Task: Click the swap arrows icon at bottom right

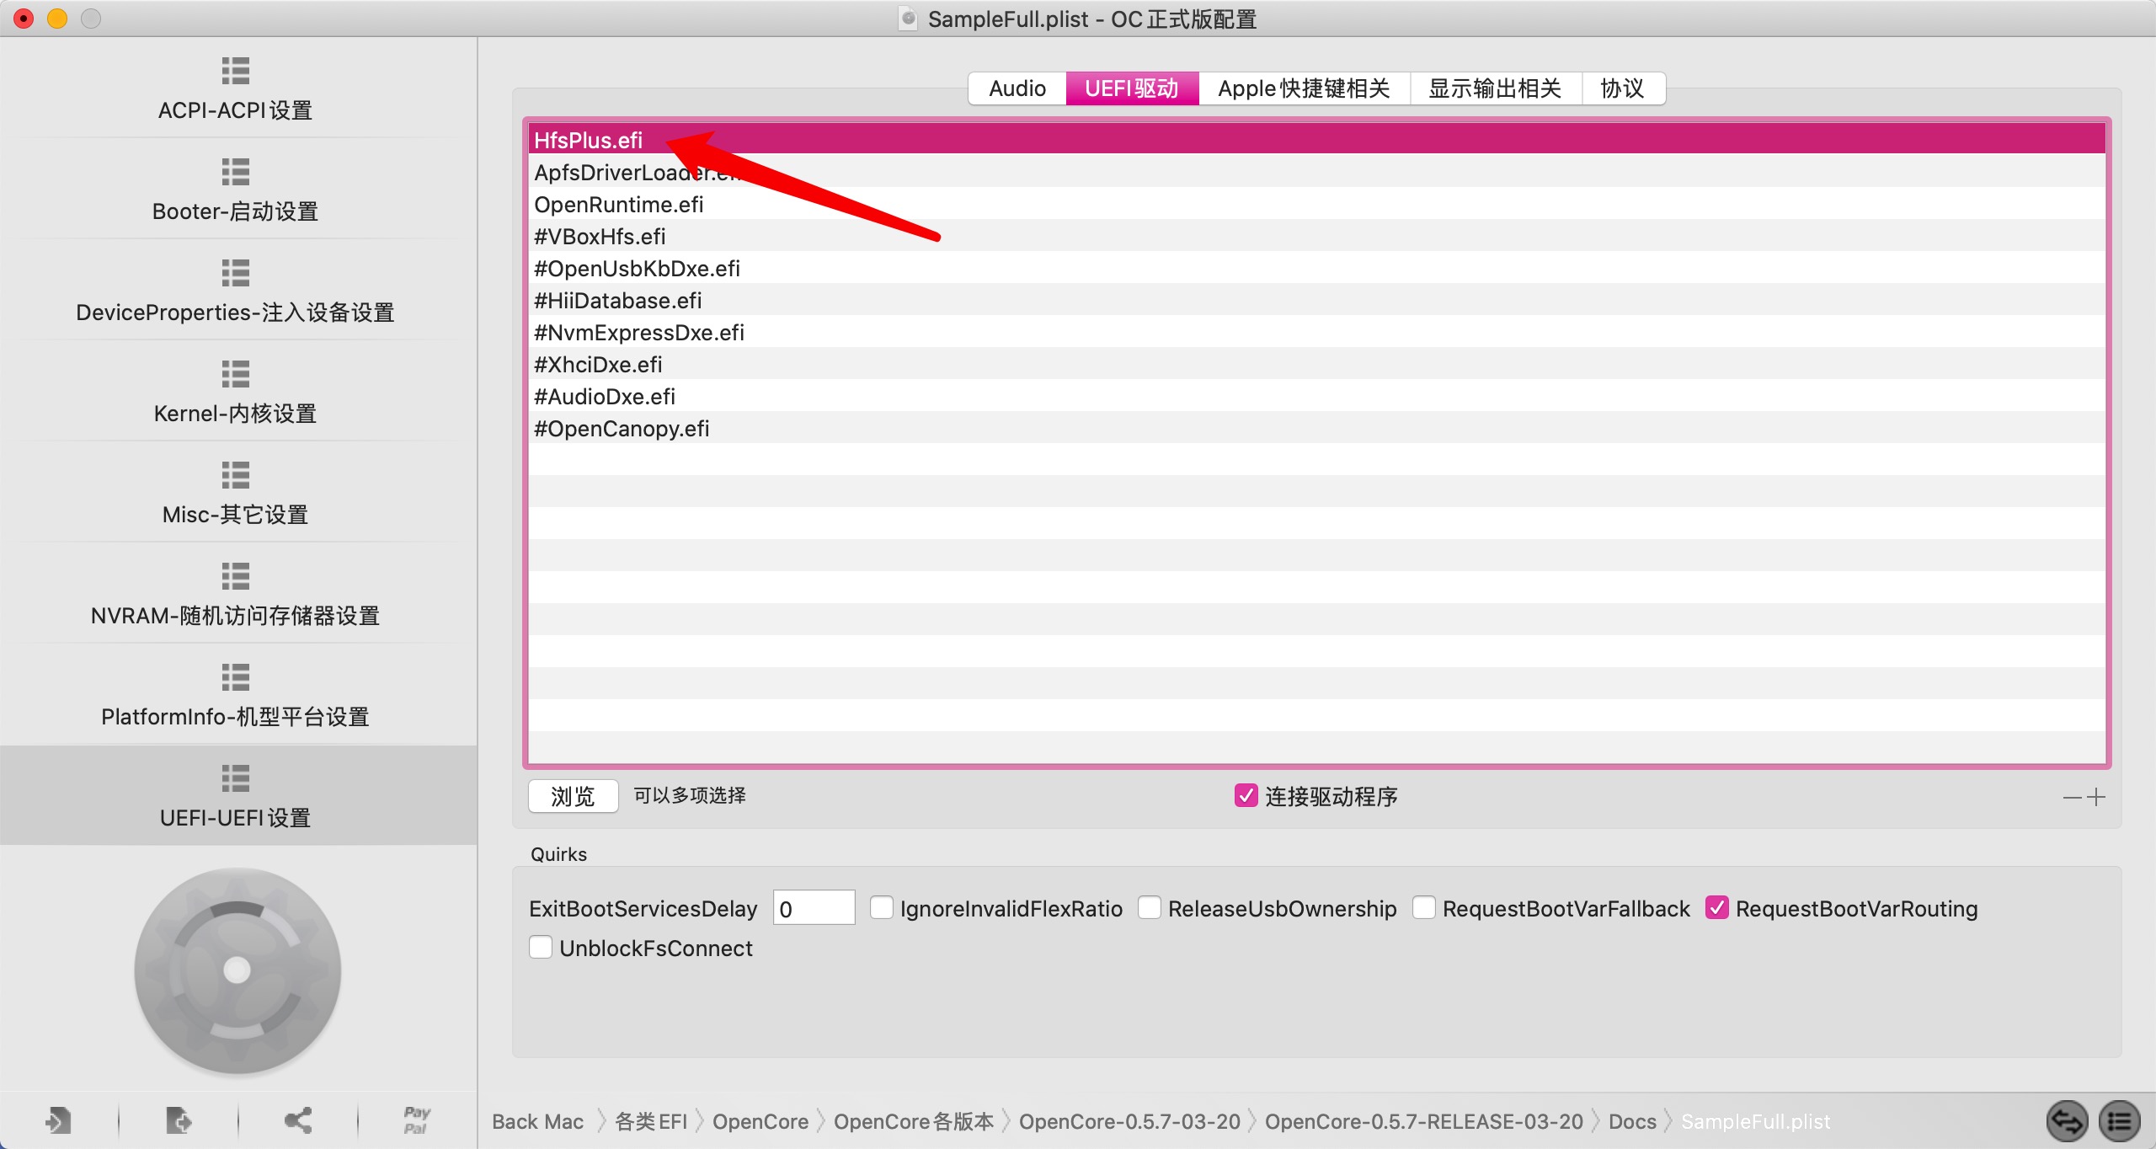Action: (x=2068, y=1121)
